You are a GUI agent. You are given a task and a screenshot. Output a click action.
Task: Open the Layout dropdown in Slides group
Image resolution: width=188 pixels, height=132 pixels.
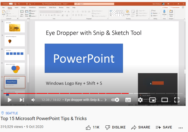[33, 11]
